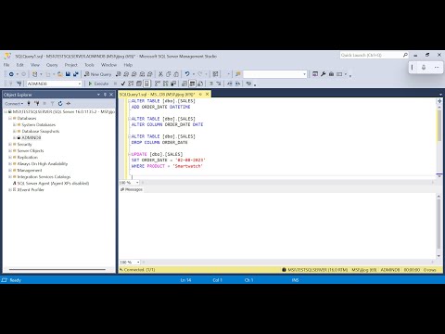Click the Undo arrow icon
Viewport: 445px width, 334px height.
(x=187, y=74)
